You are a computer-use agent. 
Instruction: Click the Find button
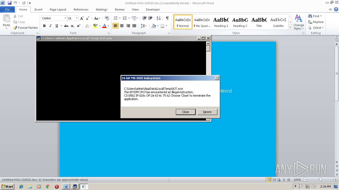(x=315, y=16)
